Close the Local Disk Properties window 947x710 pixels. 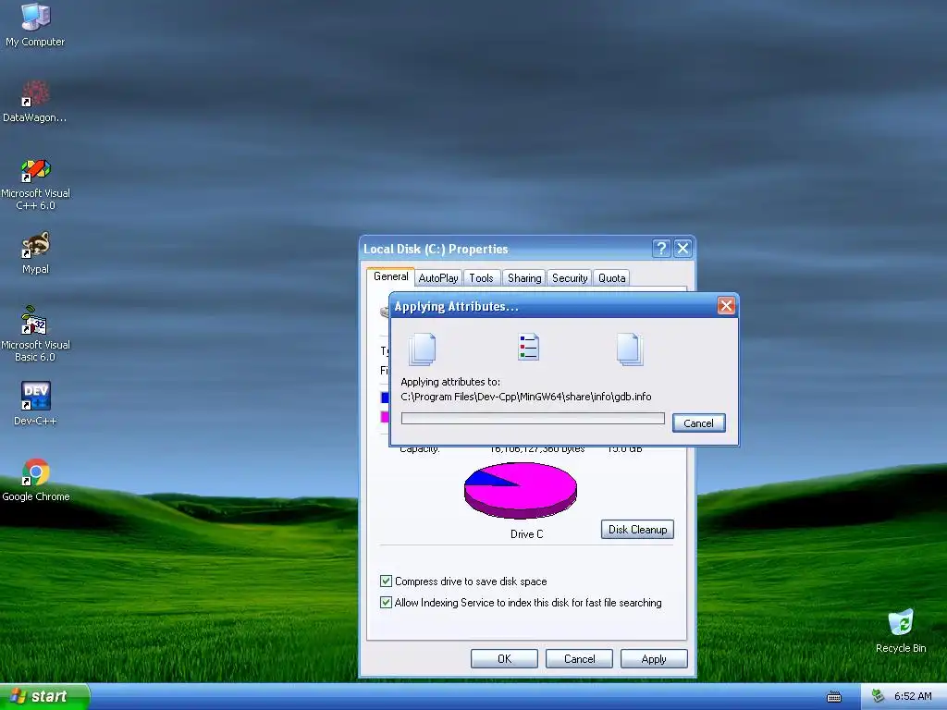point(683,248)
